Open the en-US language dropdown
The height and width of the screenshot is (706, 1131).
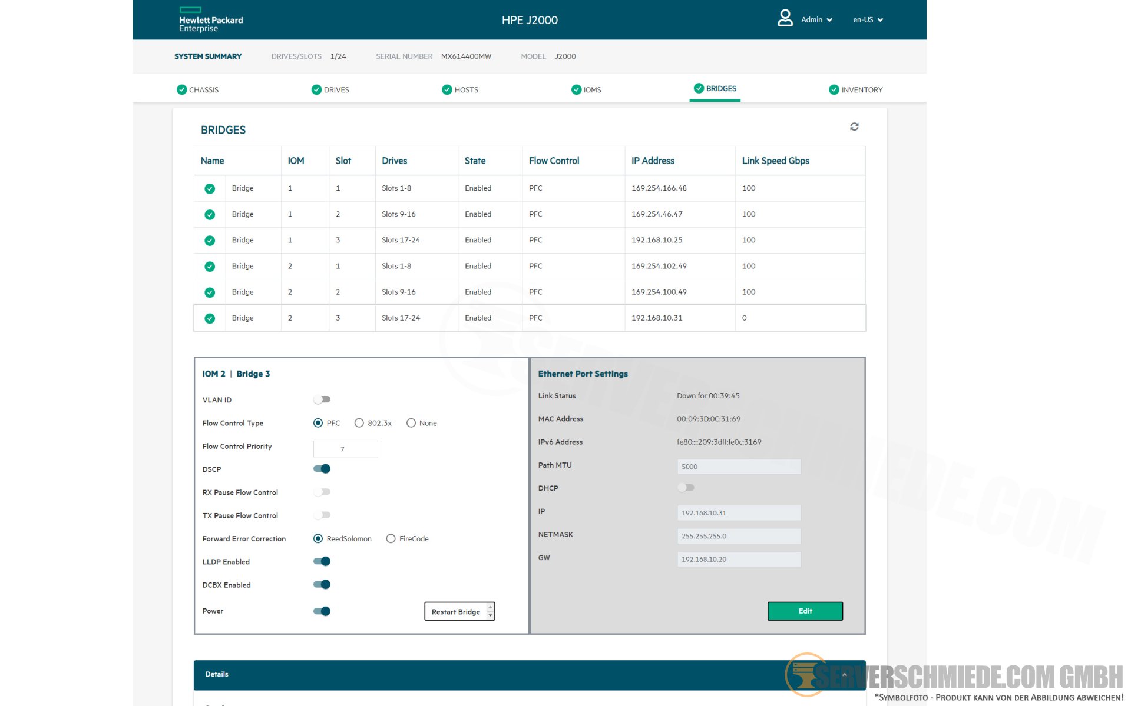tap(868, 19)
